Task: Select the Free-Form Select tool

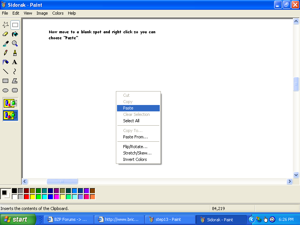Action: point(5,25)
